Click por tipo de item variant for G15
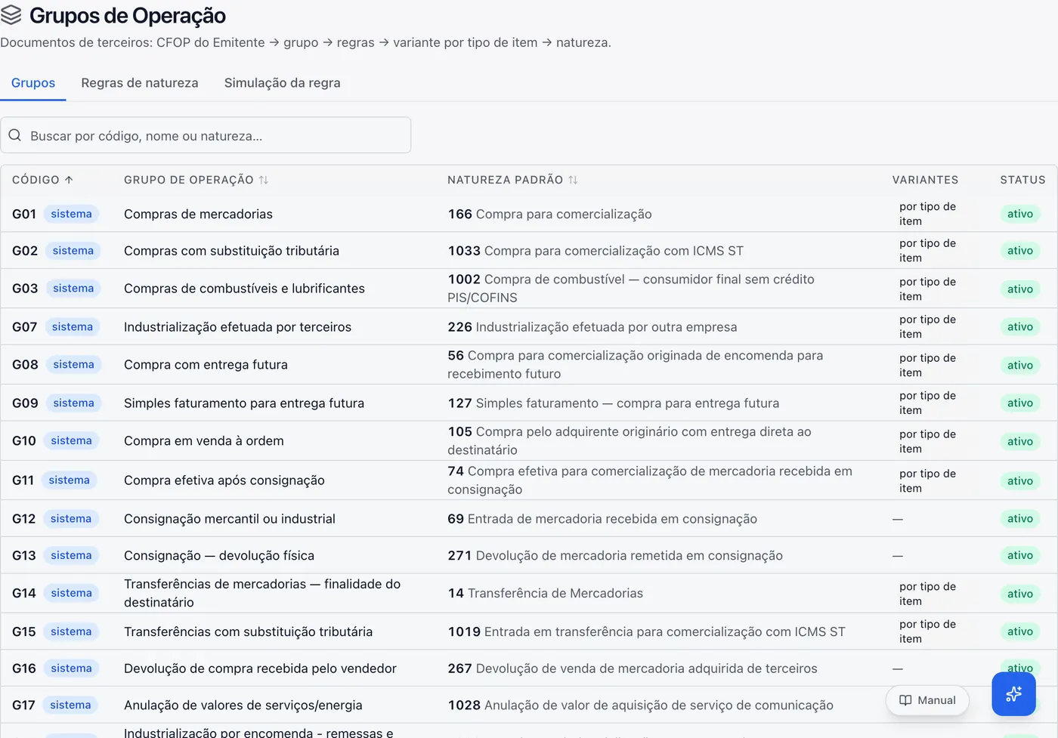1058x738 pixels. (927, 631)
